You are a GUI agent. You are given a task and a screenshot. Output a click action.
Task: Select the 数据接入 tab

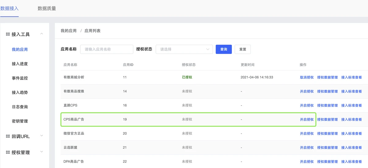(x=10, y=9)
